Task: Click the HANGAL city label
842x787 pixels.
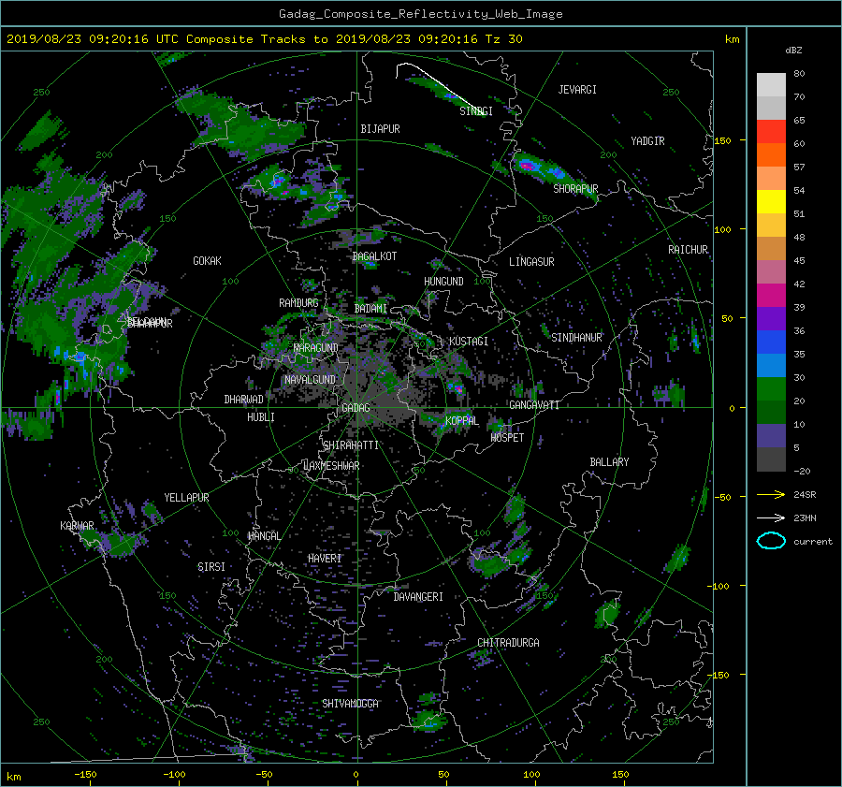Action: [264, 536]
